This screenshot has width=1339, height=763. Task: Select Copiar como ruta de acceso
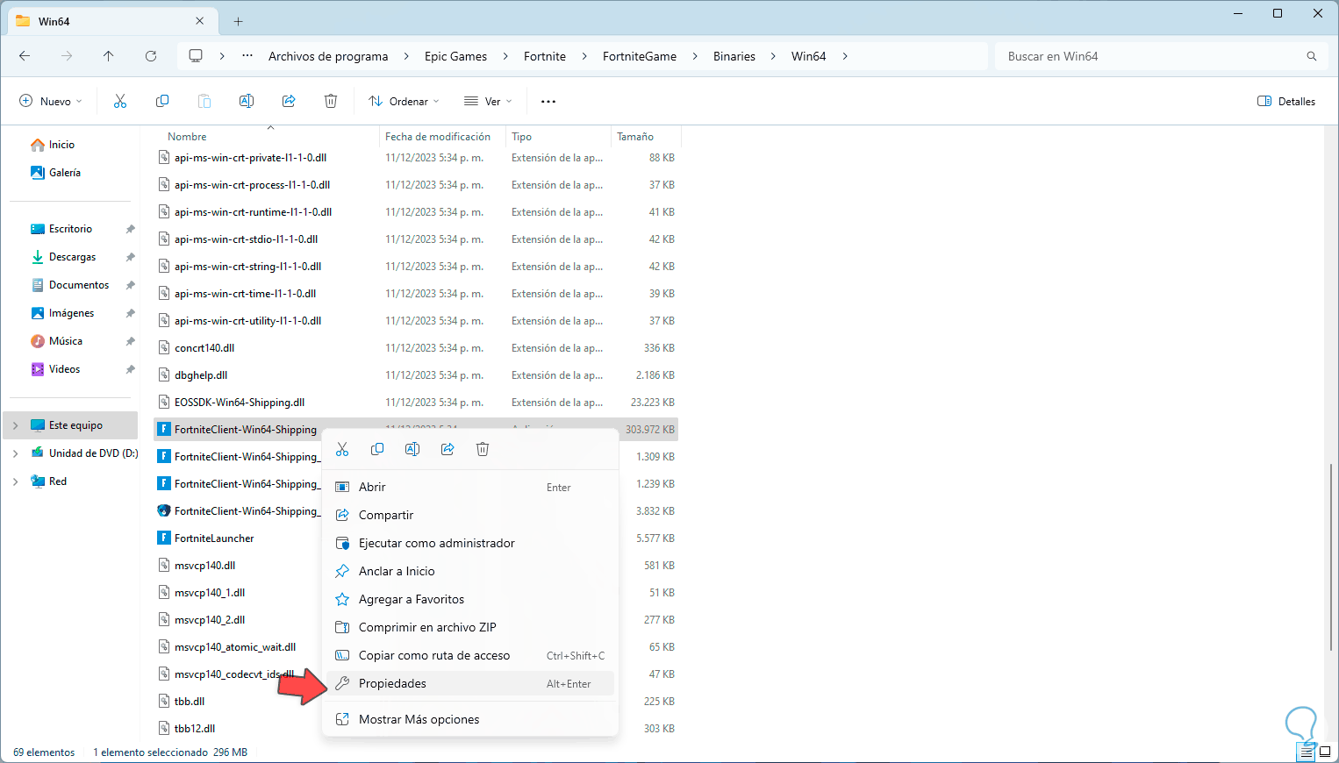[470, 655]
